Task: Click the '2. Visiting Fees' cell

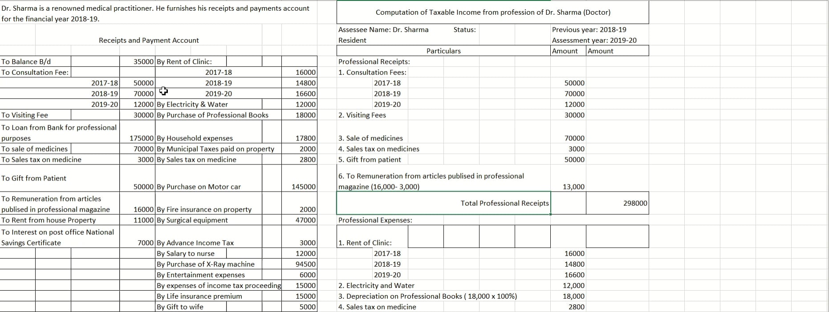Action: coord(362,115)
